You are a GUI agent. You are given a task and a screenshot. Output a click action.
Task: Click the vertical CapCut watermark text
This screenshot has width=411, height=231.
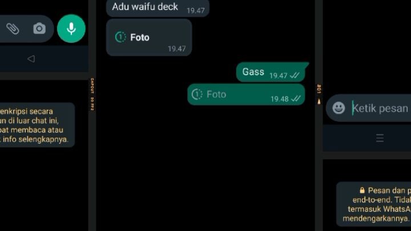pos(92,94)
